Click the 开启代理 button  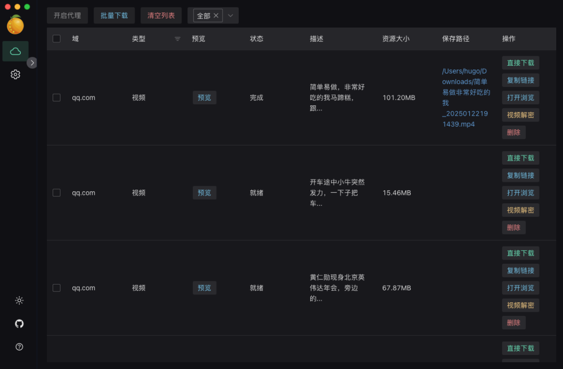coord(67,16)
